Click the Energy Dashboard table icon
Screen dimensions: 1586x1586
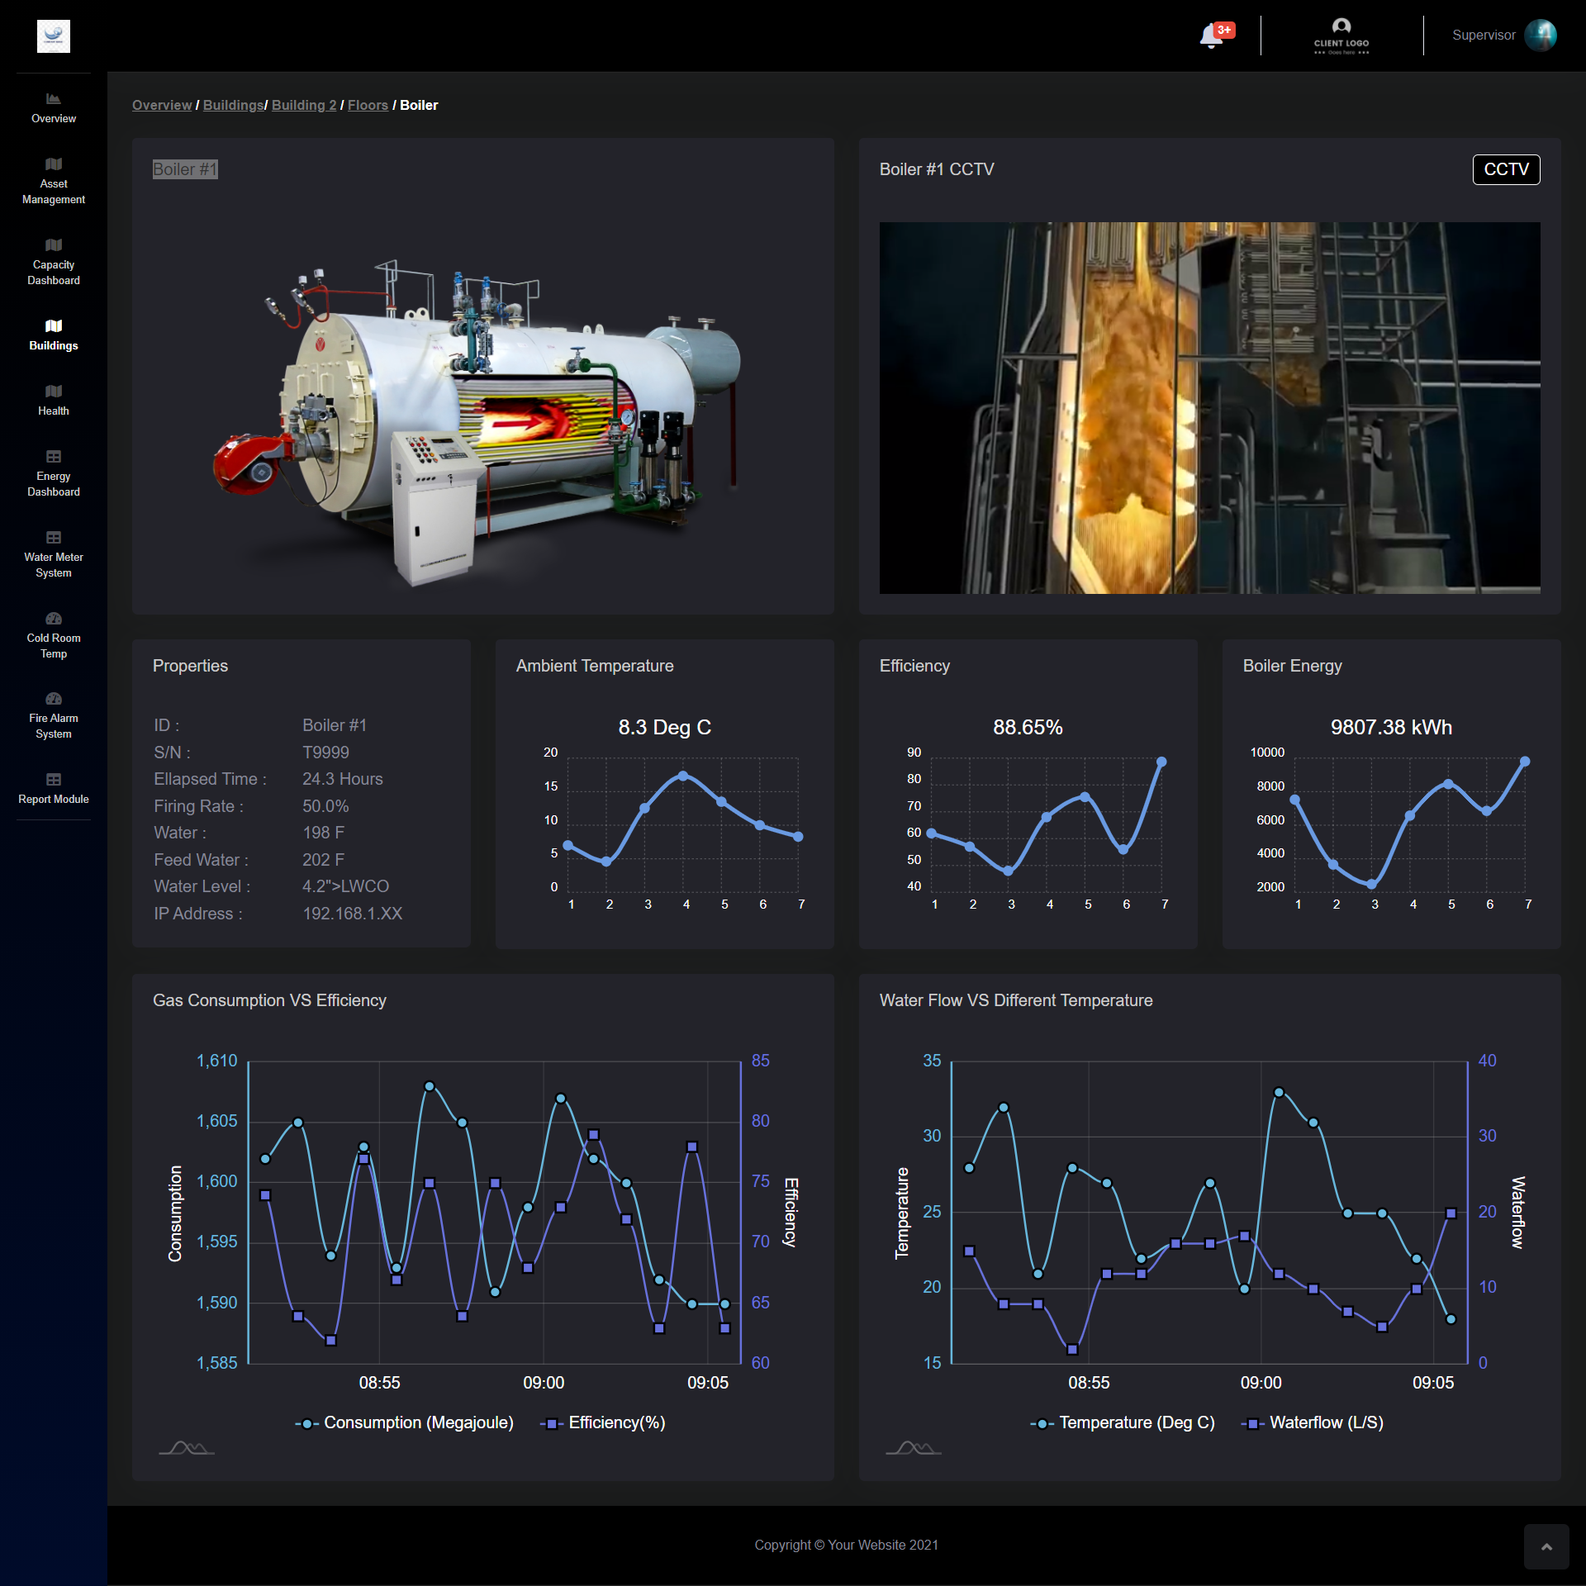[54, 456]
